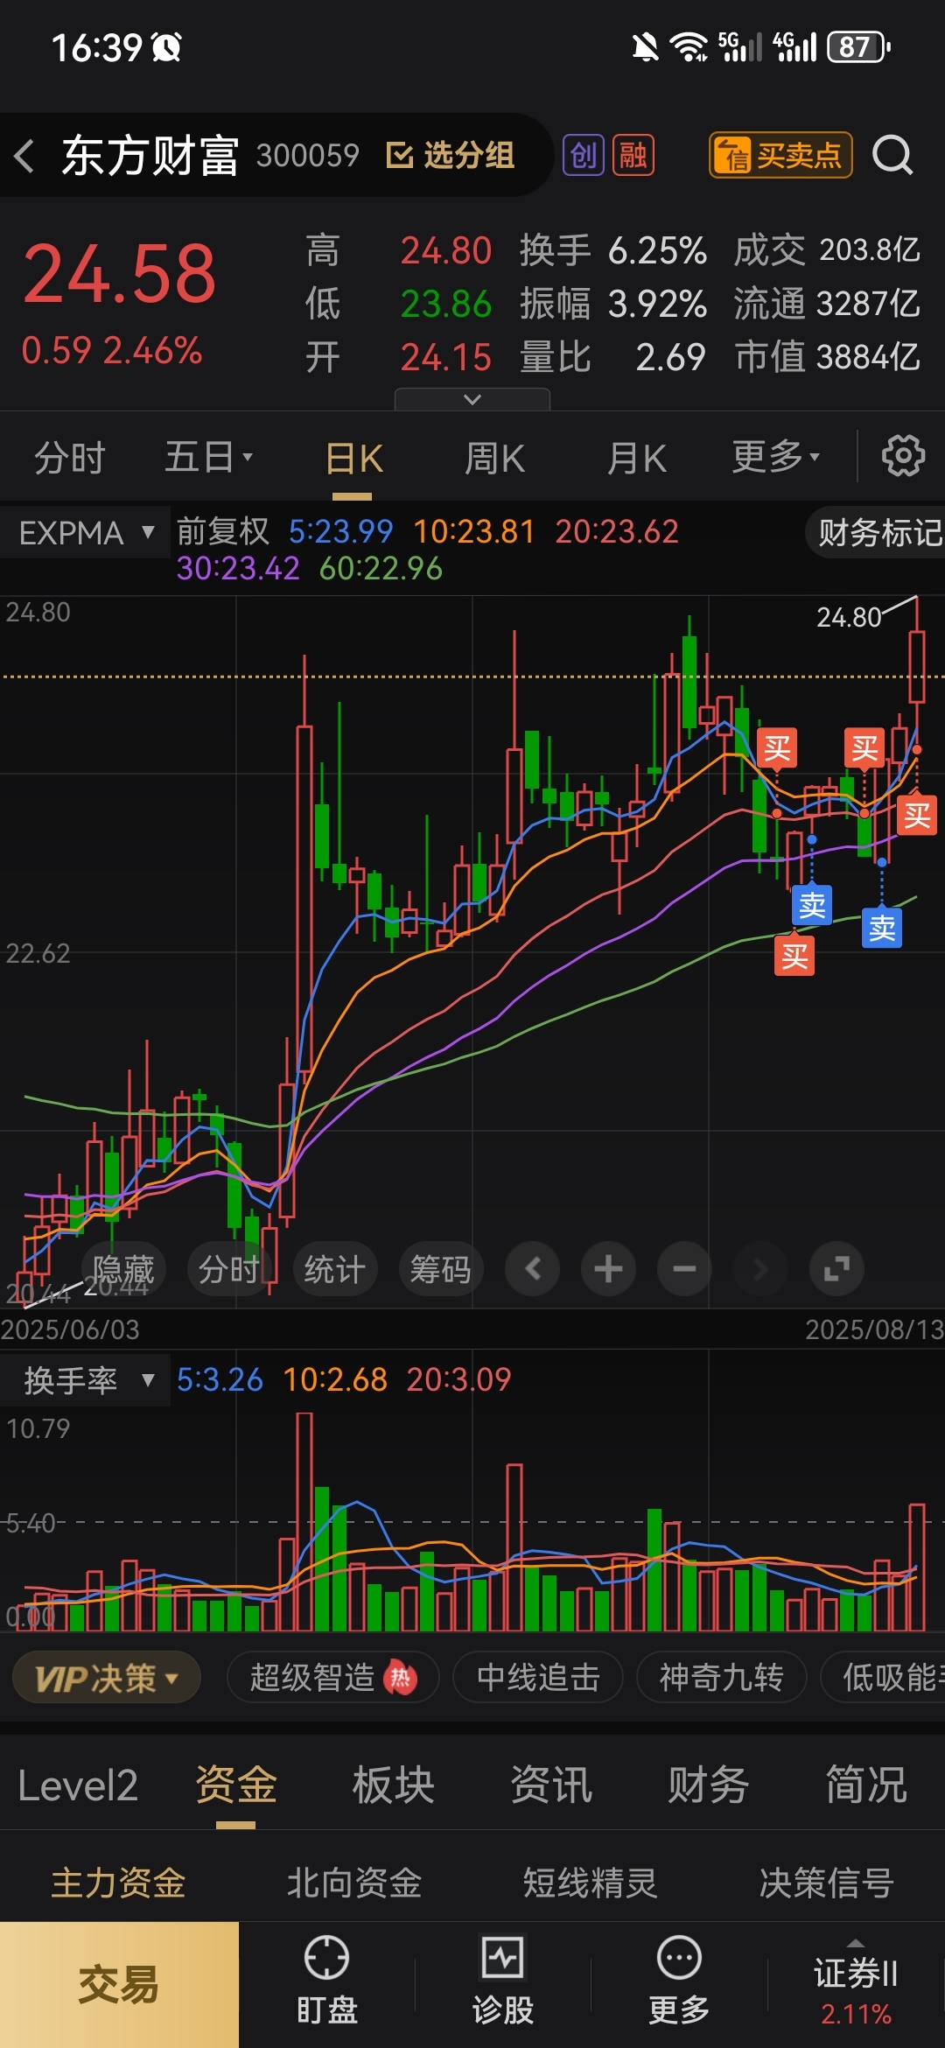Tap 选分组 add-to-group icon
Screen dimensions: 945x2048
point(451,156)
